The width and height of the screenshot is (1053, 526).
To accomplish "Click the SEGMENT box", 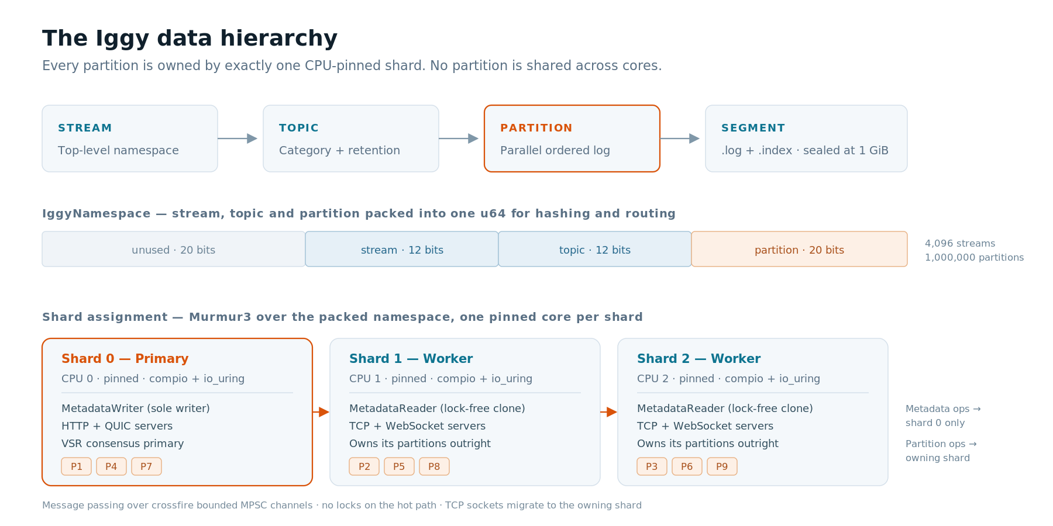I will [x=806, y=139].
